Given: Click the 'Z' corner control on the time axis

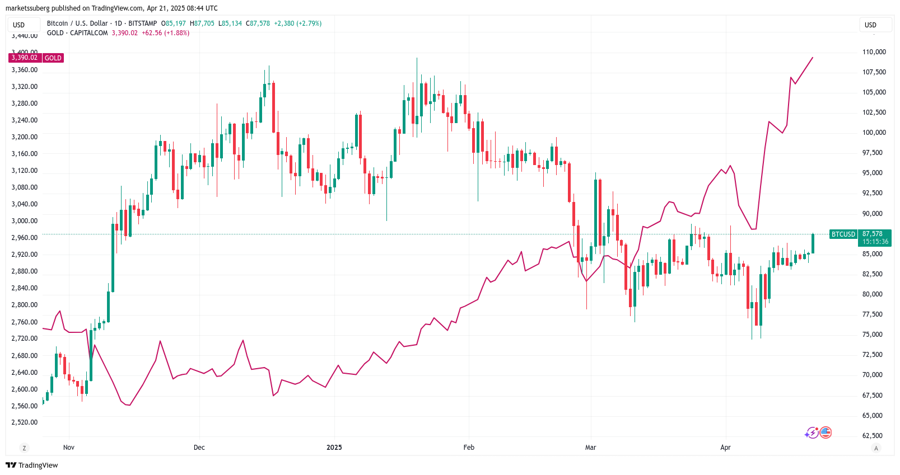Looking at the screenshot, I should click(24, 448).
